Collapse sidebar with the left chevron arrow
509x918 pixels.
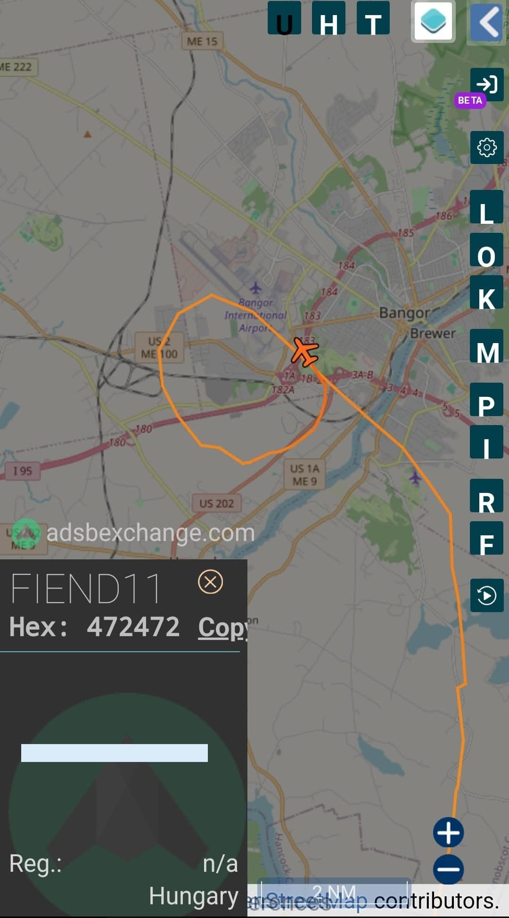click(487, 22)
